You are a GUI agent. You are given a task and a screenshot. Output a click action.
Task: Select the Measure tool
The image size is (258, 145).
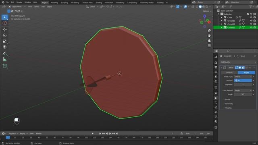click(x=5, y=59)
